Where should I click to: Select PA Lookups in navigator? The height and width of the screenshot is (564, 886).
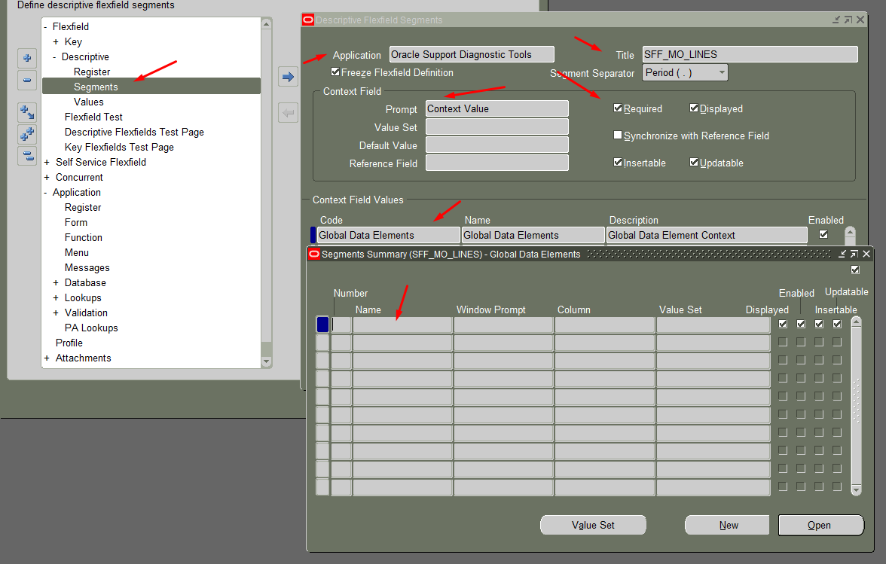point(91,328)
